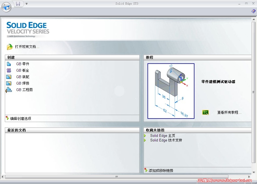Click the horizontal scrollbar left arrow
The width and height of the screenshot is (257, 184).
pos(2,177)
